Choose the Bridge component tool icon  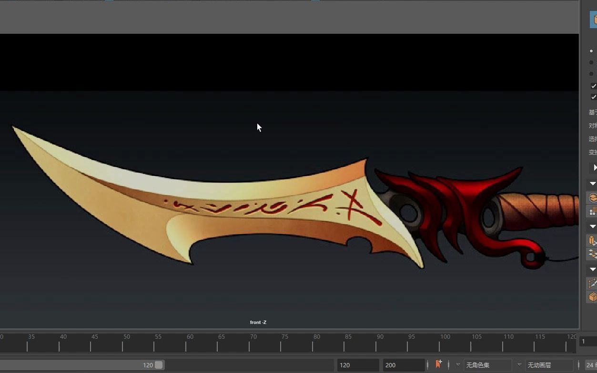click(x=593, y=253)
